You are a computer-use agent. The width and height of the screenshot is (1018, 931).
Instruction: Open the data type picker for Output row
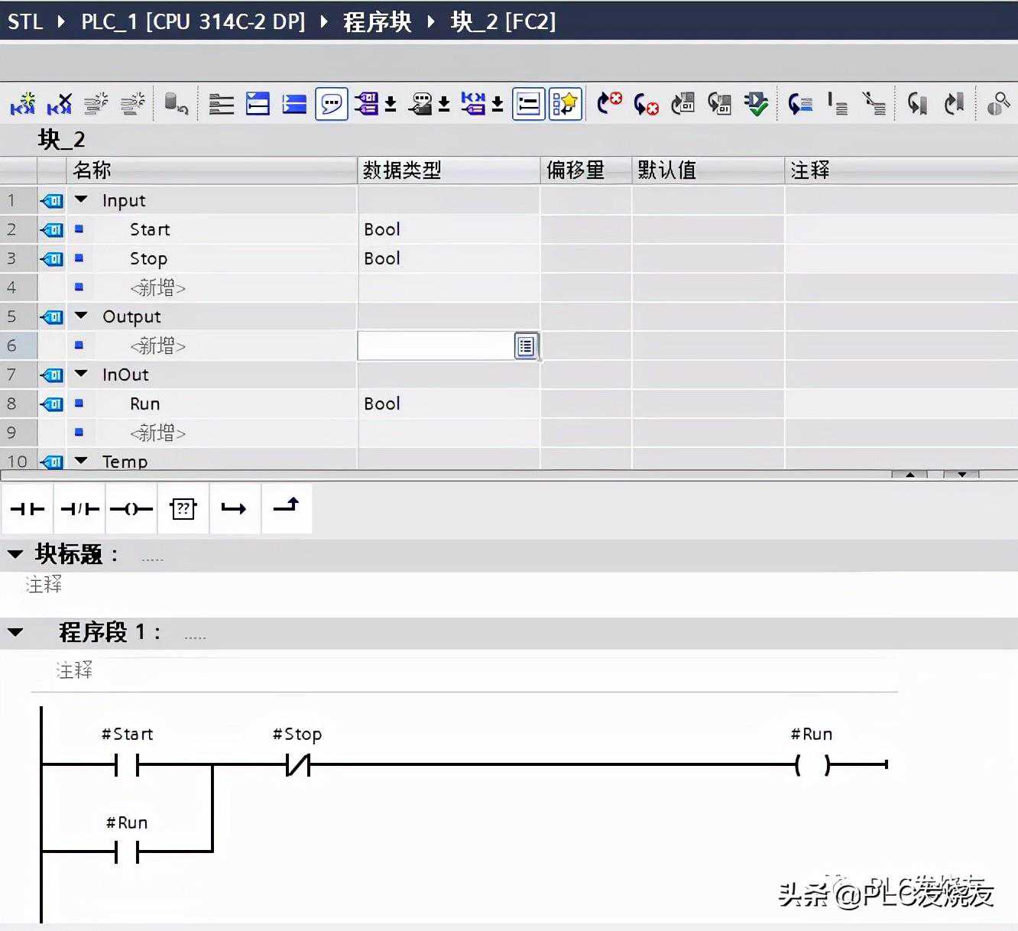point(526,345)
